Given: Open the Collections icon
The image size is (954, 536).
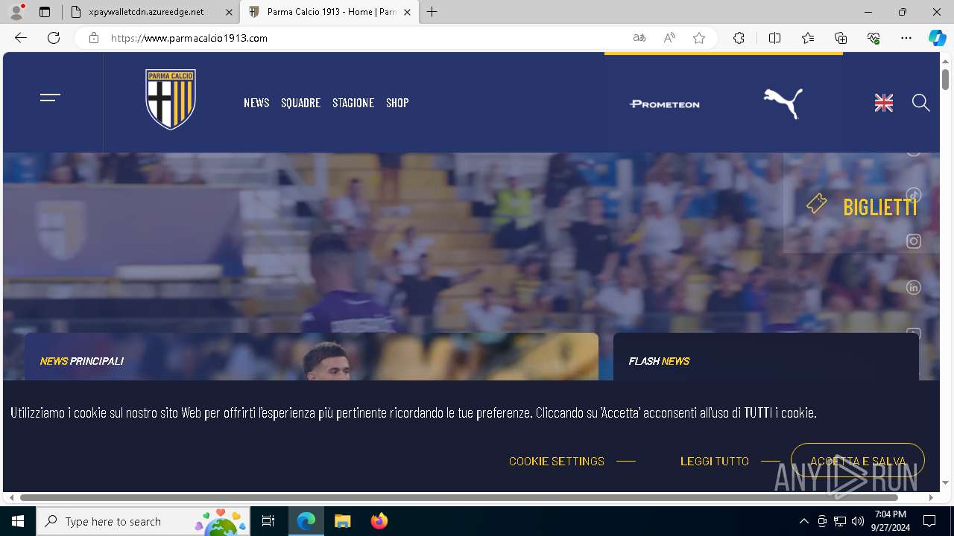Looking at the screenshot, I should tap(841, 38).
